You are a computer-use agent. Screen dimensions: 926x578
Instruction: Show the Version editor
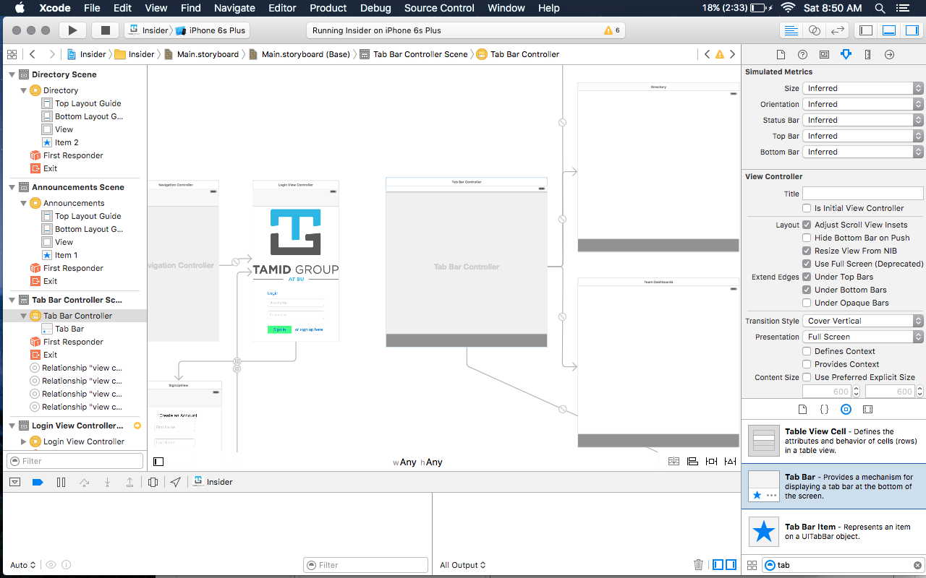tap(838, 30)
